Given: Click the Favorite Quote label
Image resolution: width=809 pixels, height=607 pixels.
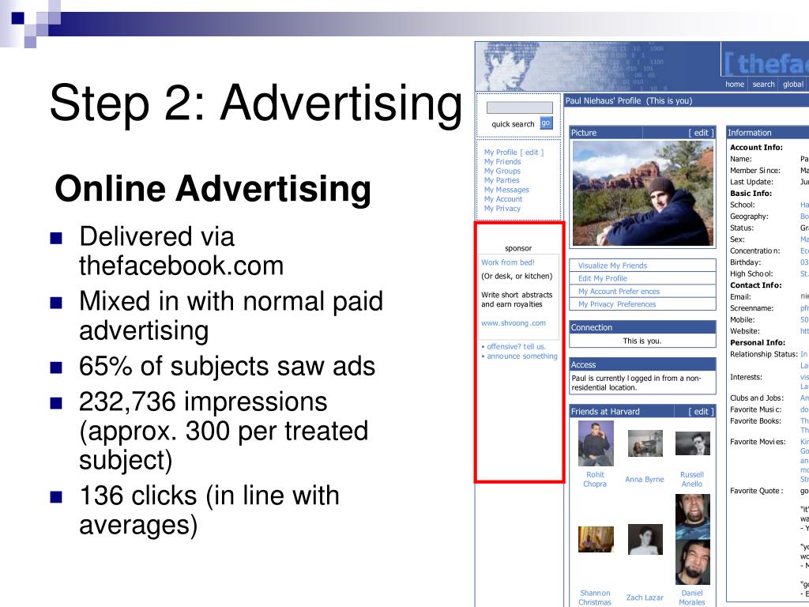Looking at the screenshot, I should 756,490.
